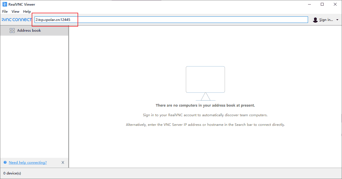Select the Address book sidebar entry
This screenshot has width=342, height=179.
29,31
